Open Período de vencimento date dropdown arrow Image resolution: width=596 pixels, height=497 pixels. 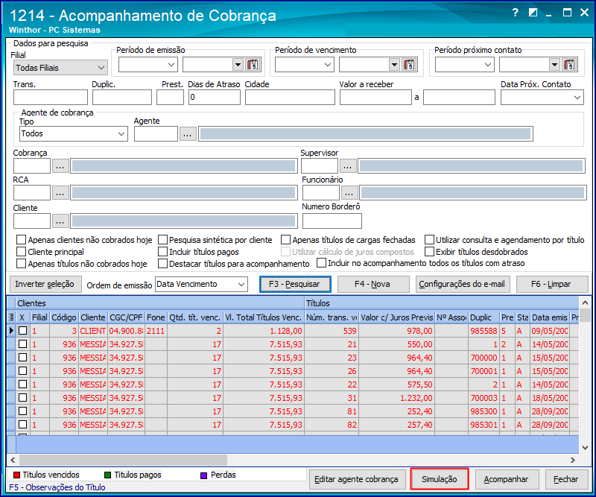pos(395,65)
